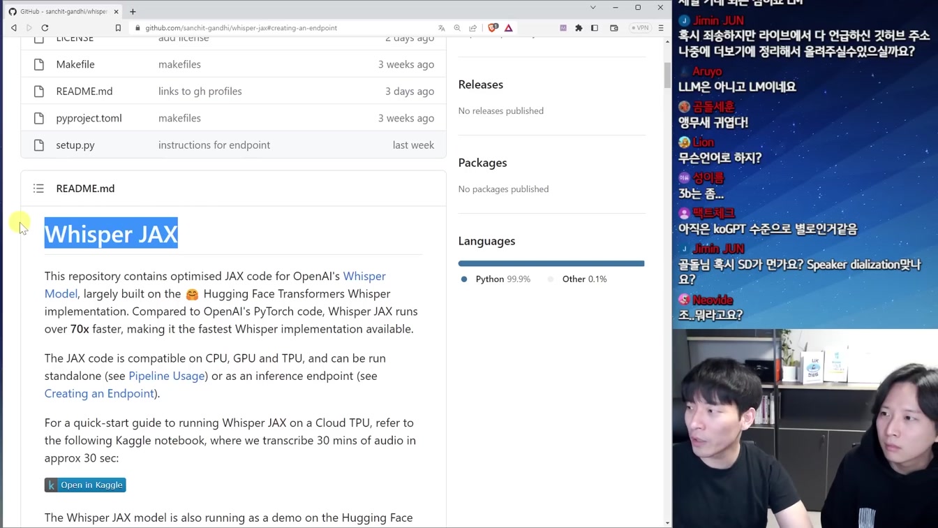The image size is (938, 528).
Task: Open the pyproject.toml file
Action: (89, 118)
